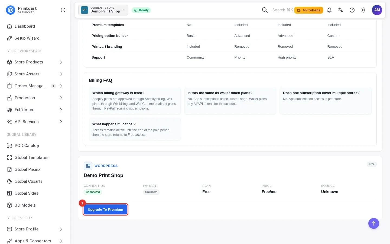Viewport: 390px width, 244px height.
Task: Open the AM user avatar
Action: pyautogui.click(x=377, y=10)
